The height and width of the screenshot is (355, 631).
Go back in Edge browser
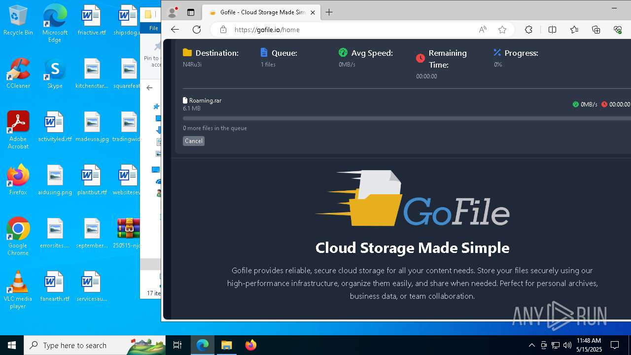coord(175,30)
